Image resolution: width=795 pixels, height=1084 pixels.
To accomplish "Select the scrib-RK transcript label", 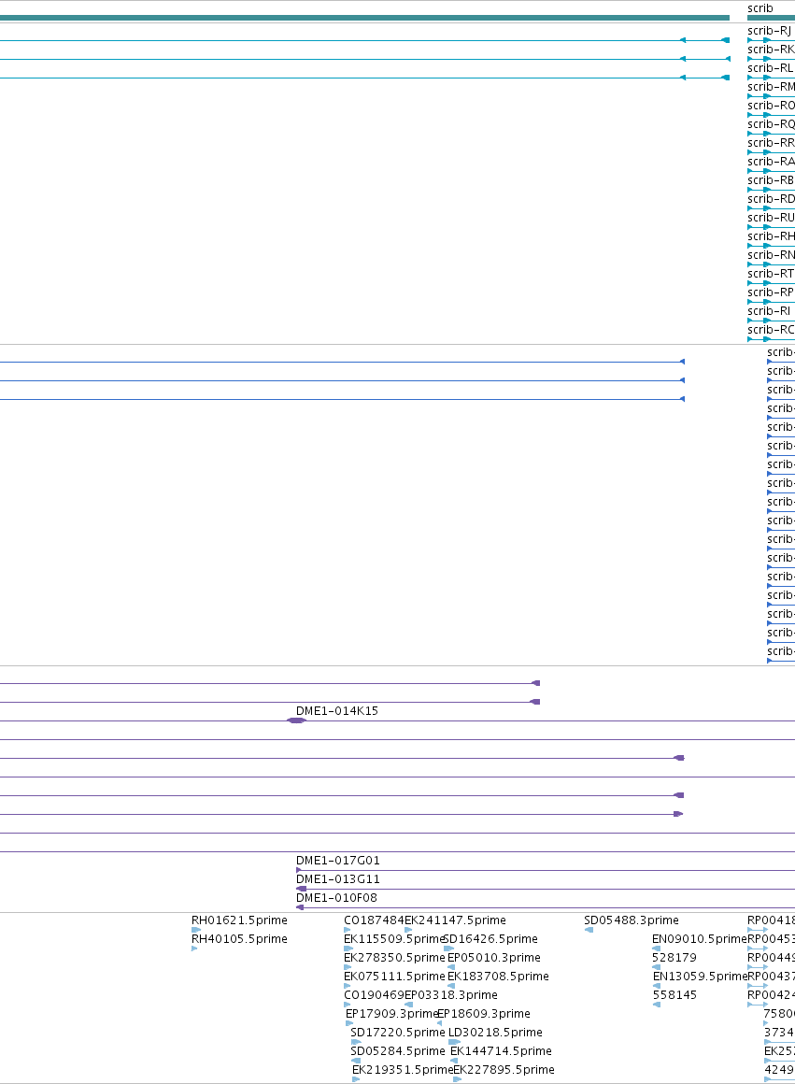I will [771, 50].
